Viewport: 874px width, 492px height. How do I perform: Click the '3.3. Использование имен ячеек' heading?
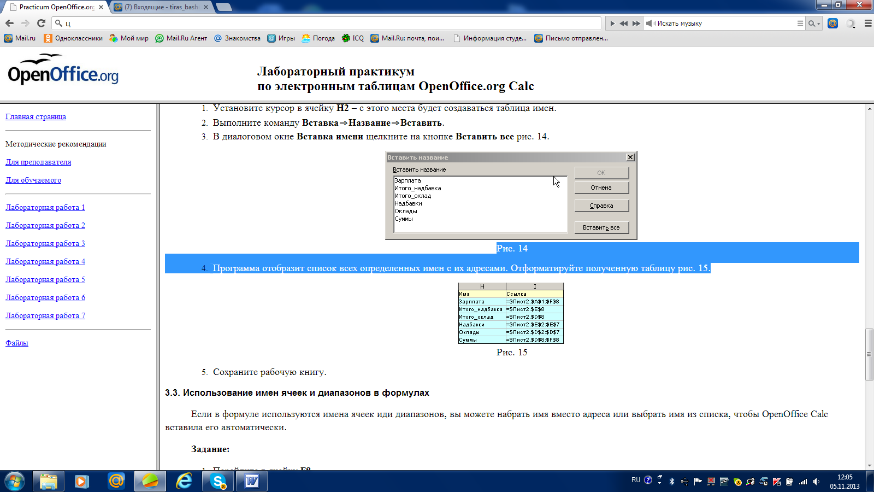[x=297, y=393]
